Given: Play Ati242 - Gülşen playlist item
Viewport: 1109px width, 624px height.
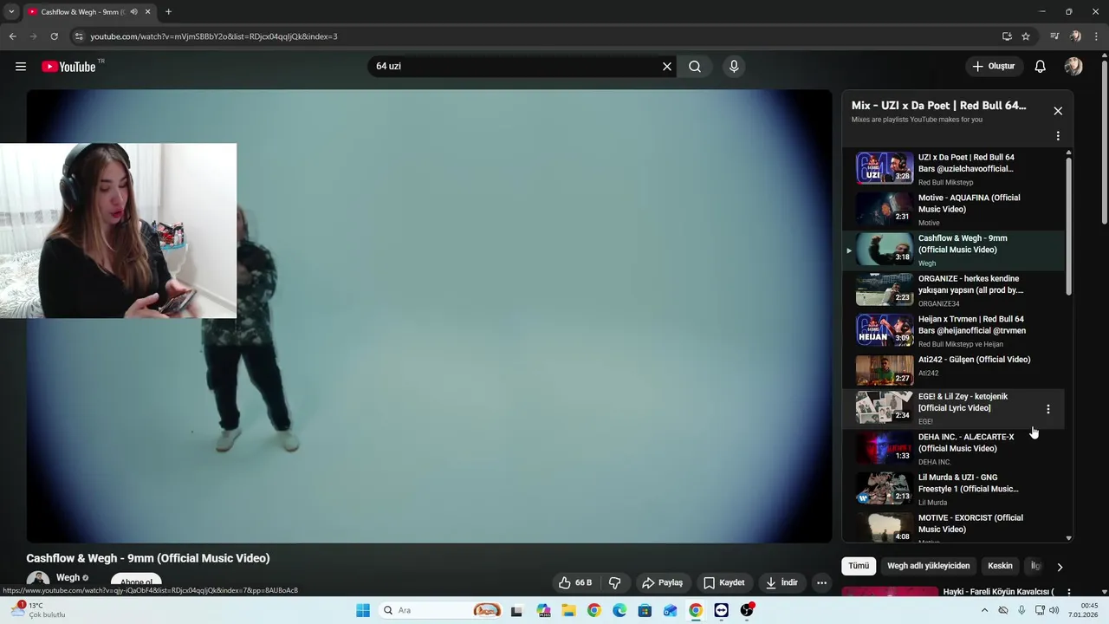Looking at the screenshot, I should pos(953,371).
